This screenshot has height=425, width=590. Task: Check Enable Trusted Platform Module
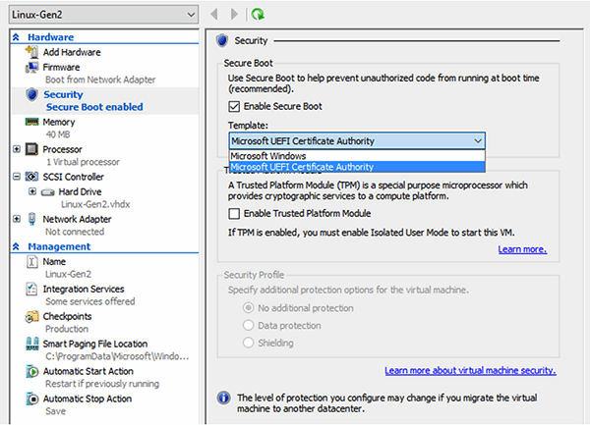tap(235, 213)
